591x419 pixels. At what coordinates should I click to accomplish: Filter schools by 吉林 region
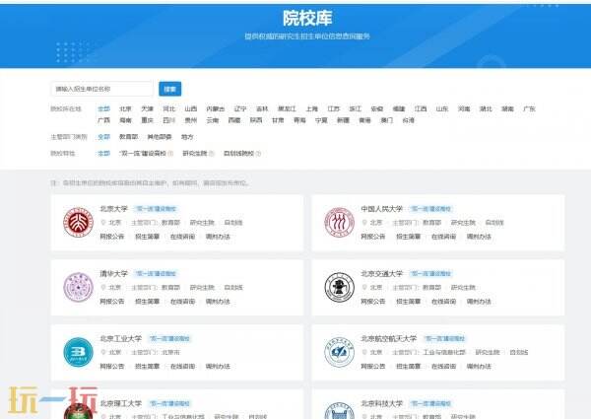(262, 109)
